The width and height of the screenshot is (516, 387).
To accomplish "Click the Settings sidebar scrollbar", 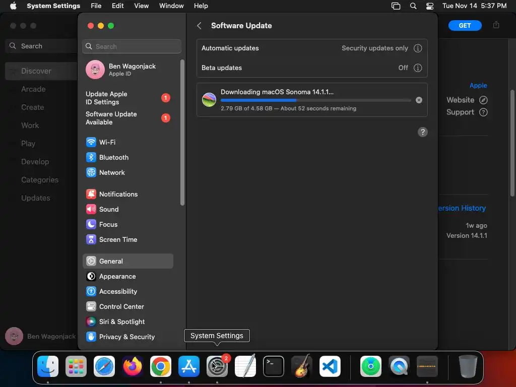I will click(x=182, y=133).
